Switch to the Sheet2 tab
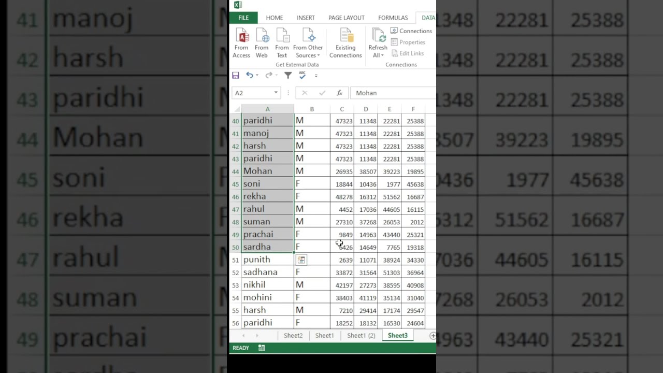This screenshot has width=663, height=373. (x=293, y=336)
